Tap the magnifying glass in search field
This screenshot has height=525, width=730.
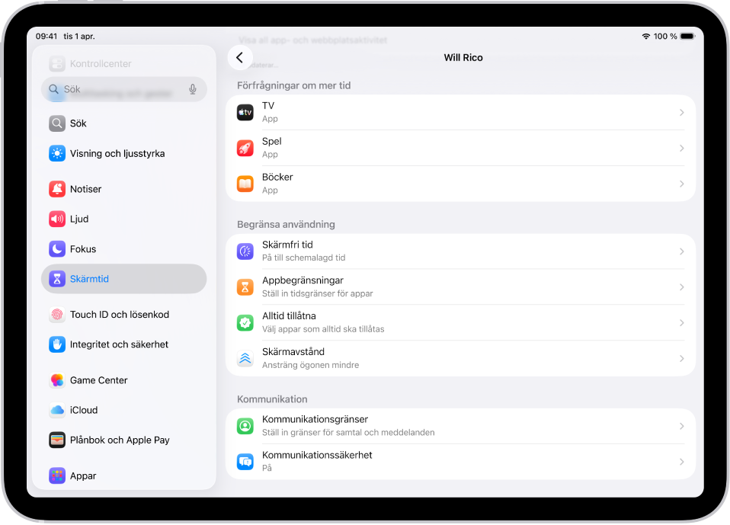pyautogui.click(x=53, y=89)
